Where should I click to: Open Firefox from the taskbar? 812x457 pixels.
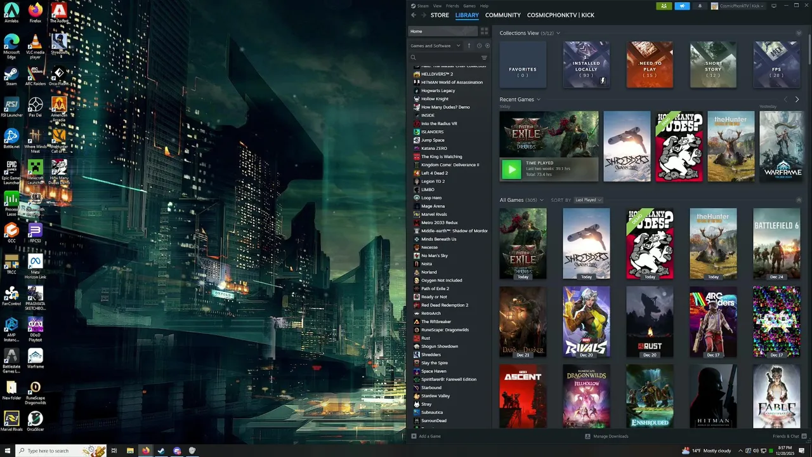click(x=145, y=451)
